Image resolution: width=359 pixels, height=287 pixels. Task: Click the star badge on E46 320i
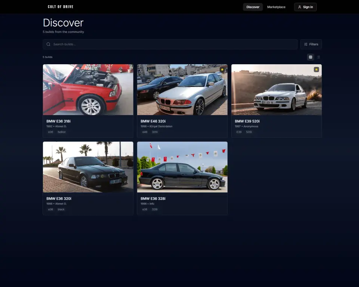pyautogui.click(x=222, y=70)
